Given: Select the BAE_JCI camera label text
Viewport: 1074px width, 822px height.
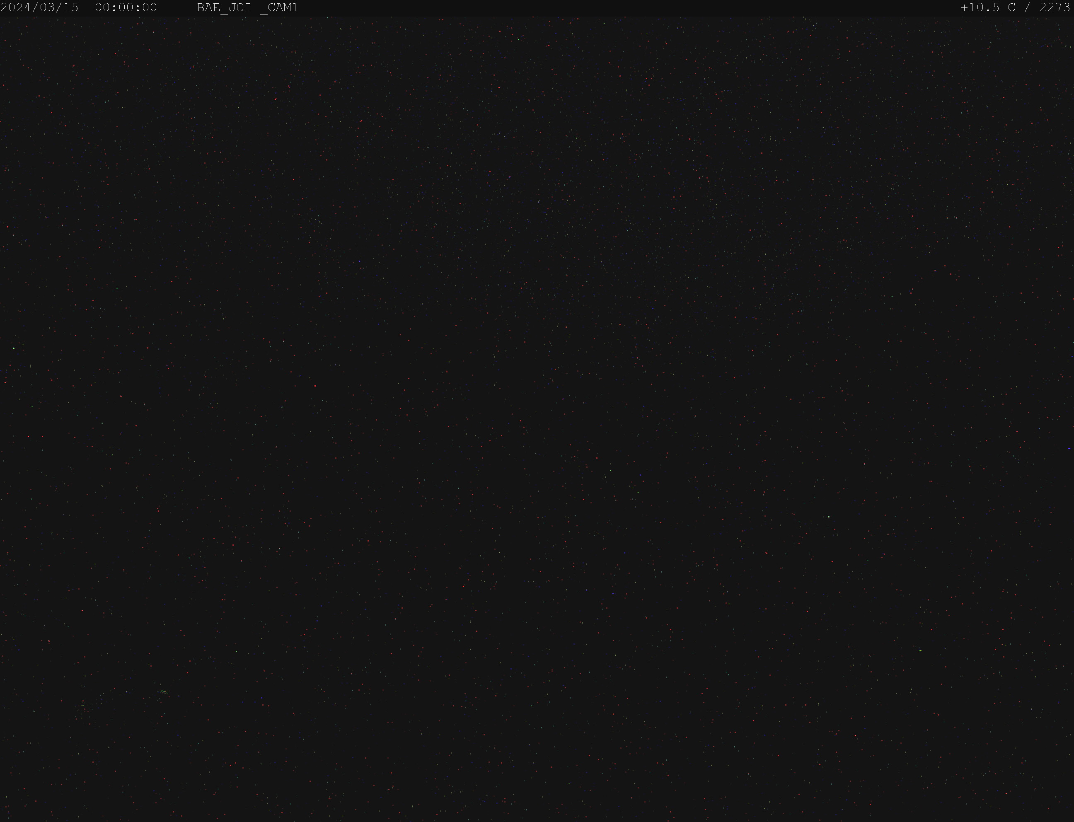Looking at the screenshot, I should (224, 8).
